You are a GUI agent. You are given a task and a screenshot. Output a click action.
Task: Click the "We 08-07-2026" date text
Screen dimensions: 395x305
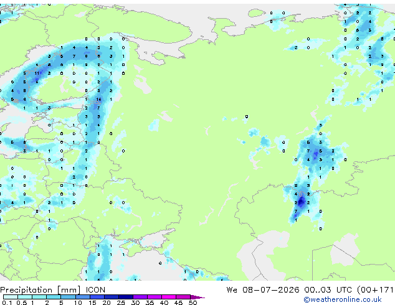[x=263, y=289]
